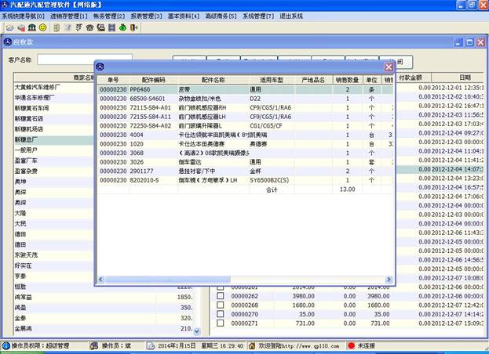Open the 报表管理[3] menu

click(147, 16)
